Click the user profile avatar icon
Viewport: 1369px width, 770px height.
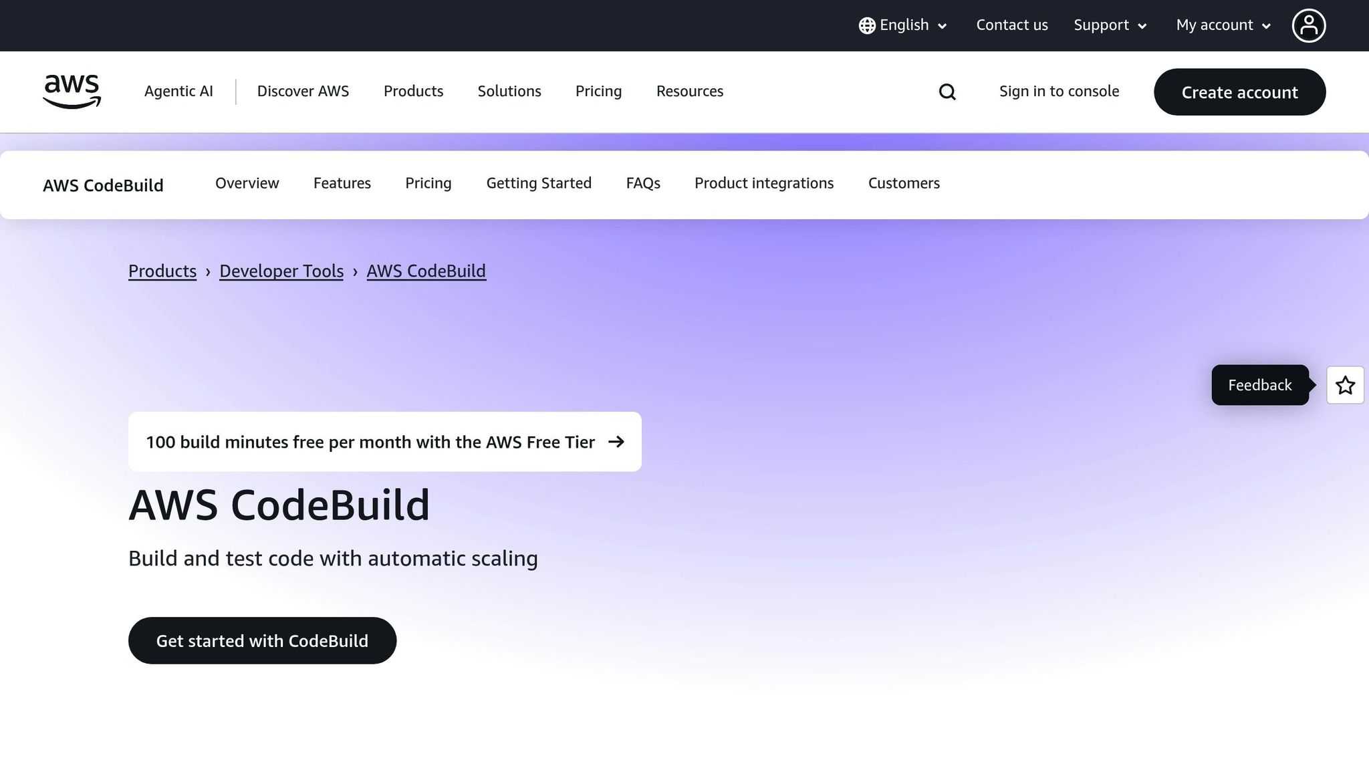(x=1309, y=25)
